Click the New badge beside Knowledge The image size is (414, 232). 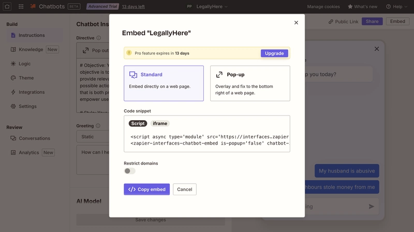[x=52, y=49]
